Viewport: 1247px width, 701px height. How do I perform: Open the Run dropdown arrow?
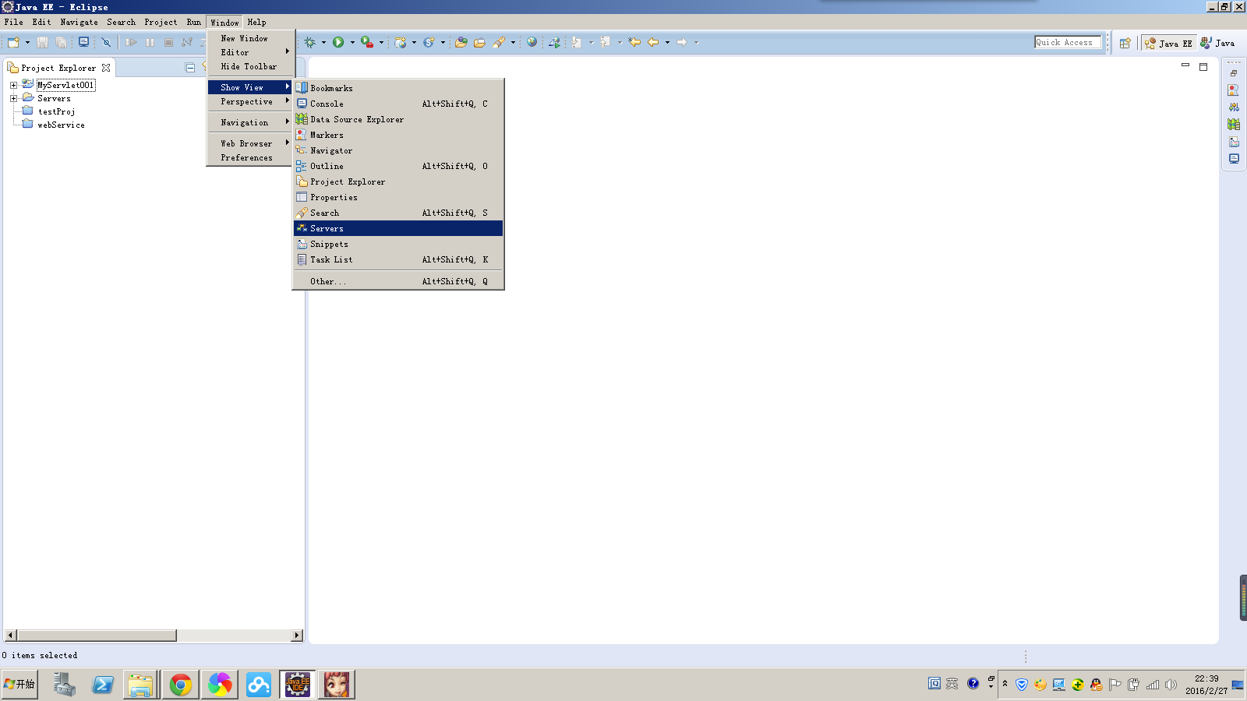coord(352,43)
